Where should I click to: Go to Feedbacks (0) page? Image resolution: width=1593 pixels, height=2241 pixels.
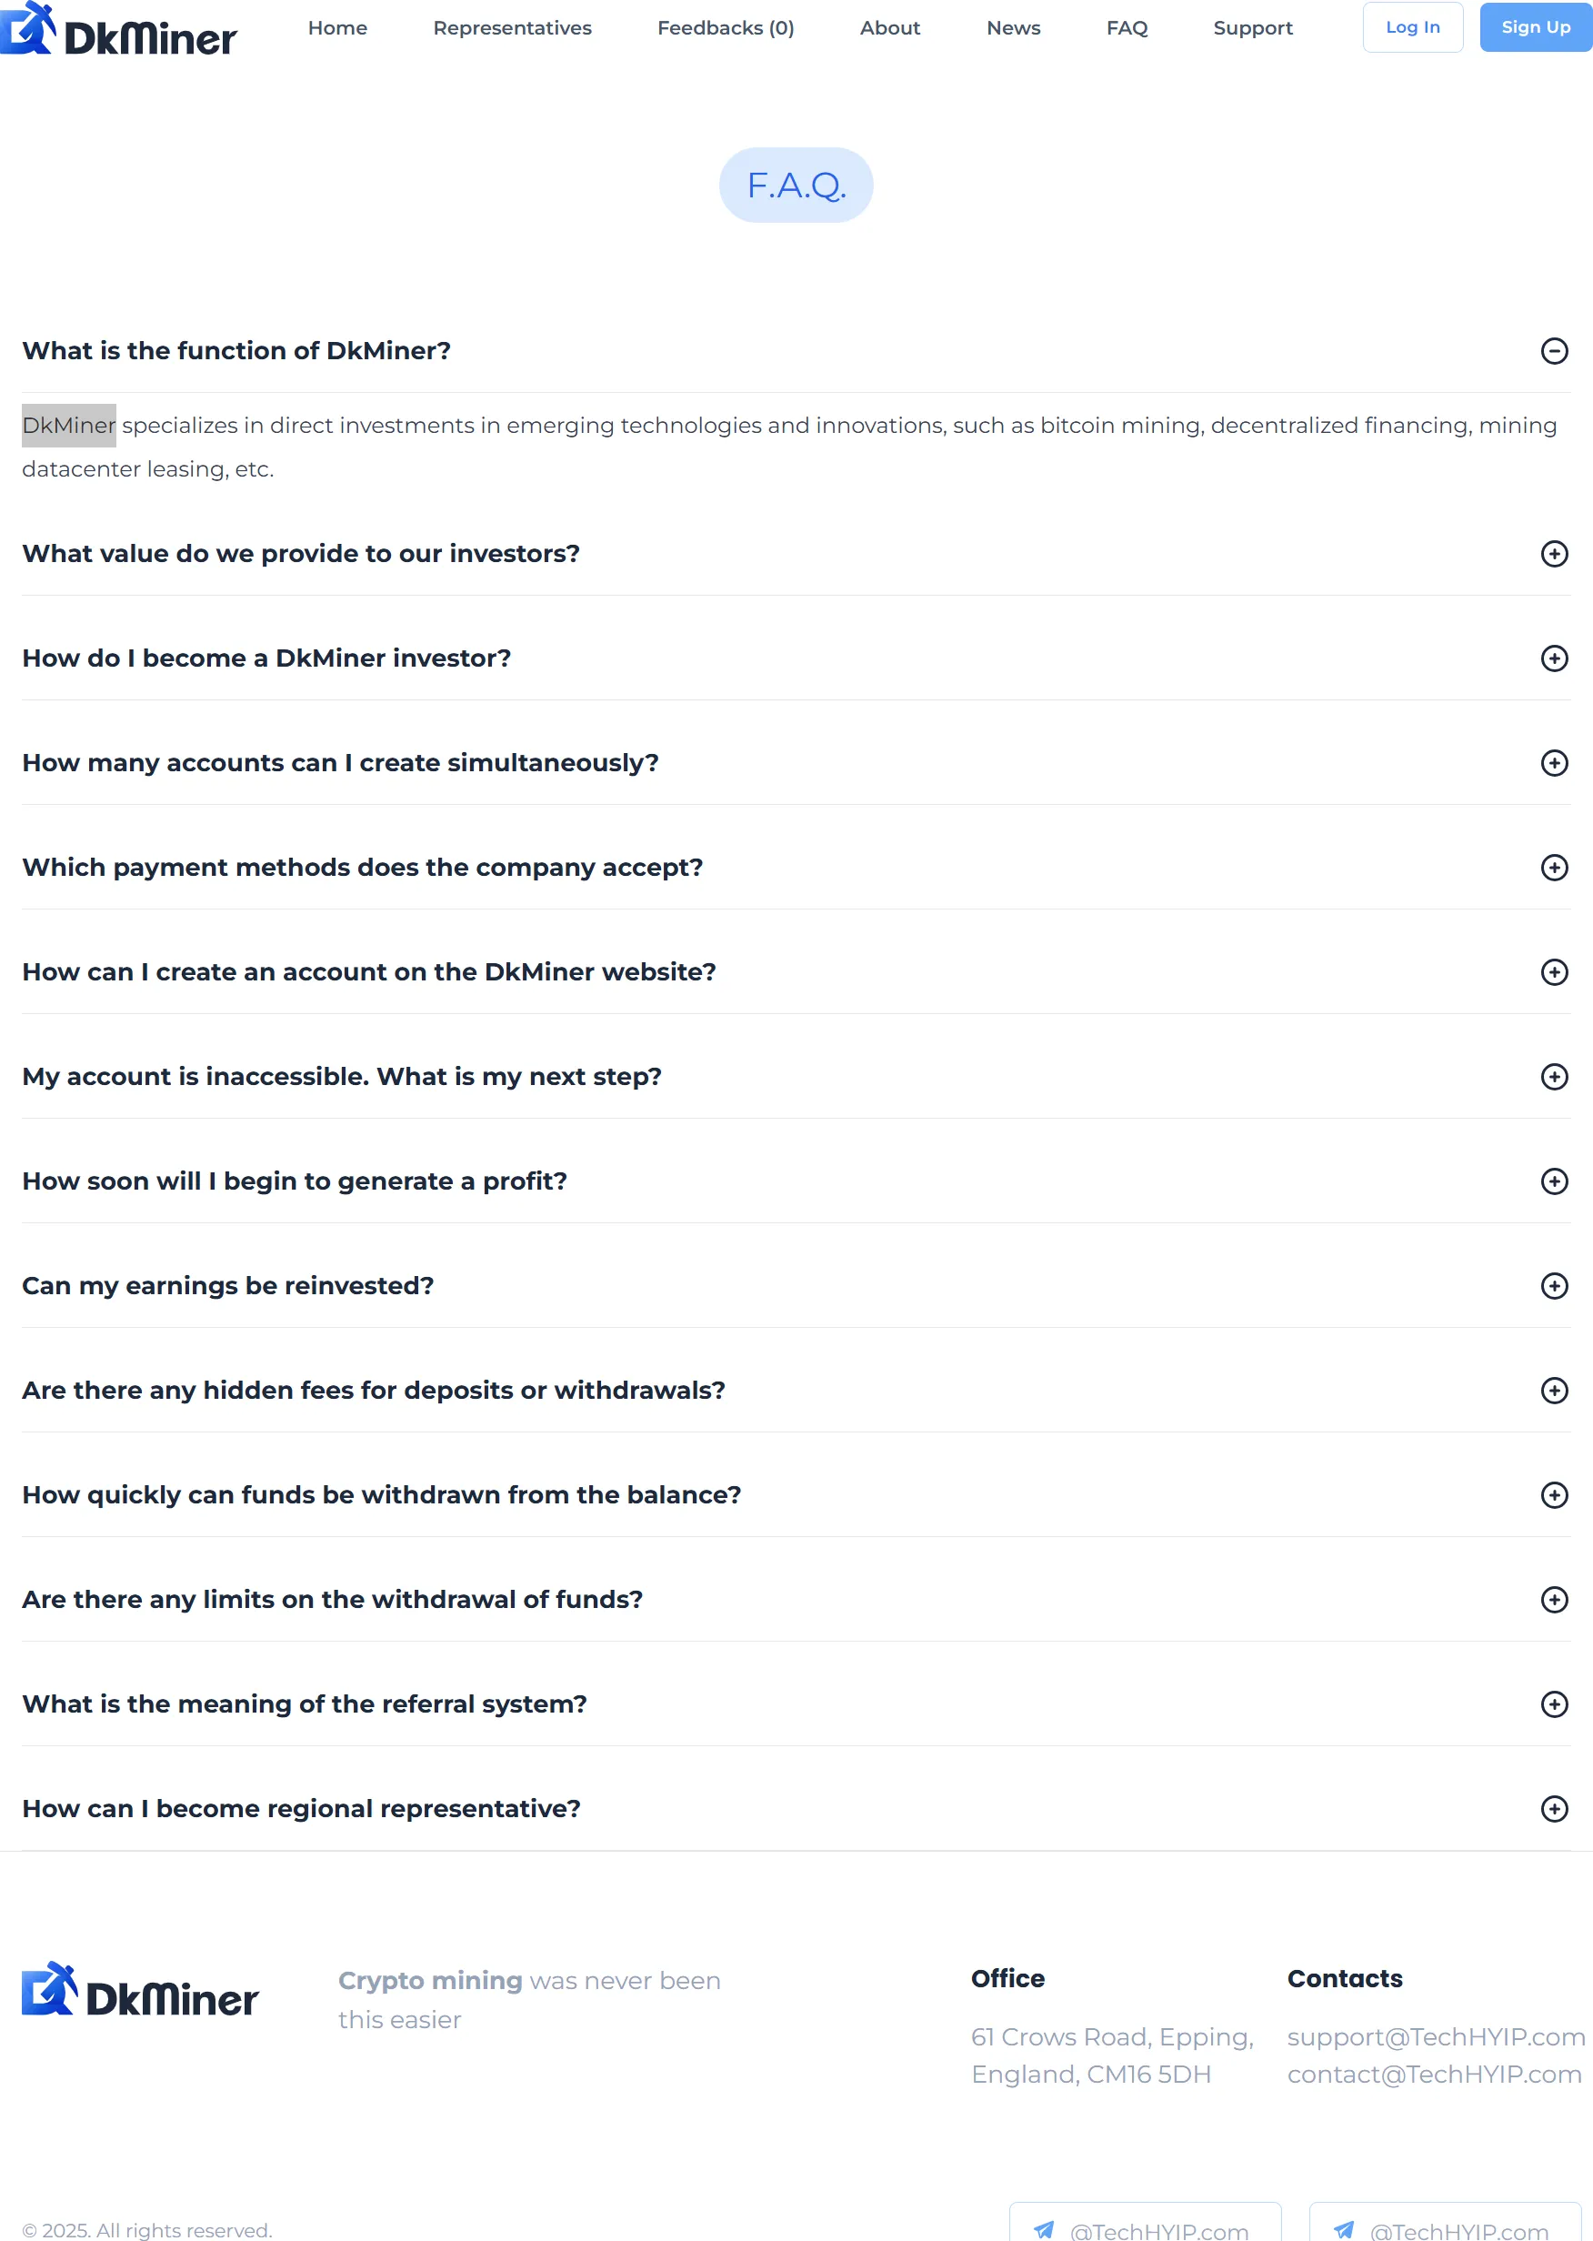click(x=725, y=27)
